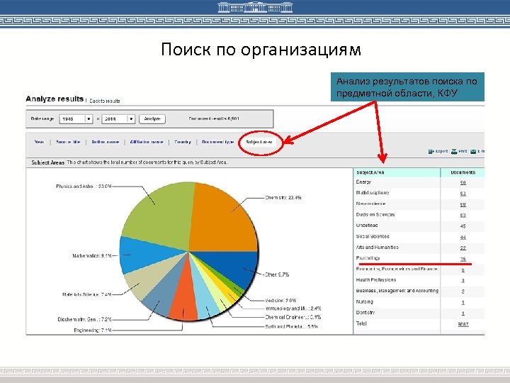
Task: Click the Document results 6,901 text
Action: point(214,118)
